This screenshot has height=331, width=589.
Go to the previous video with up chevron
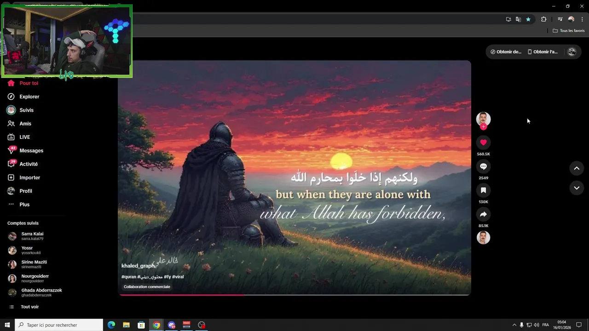point(577,168)
